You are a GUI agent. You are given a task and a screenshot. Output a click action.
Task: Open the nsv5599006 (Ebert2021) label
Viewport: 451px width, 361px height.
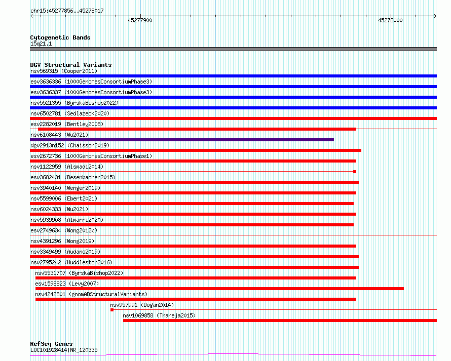pyautogui.click(x=64, y=198)
